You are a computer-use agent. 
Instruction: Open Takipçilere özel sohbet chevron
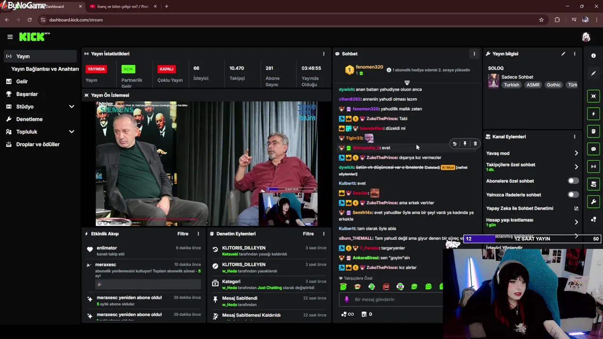coord(576,167)
